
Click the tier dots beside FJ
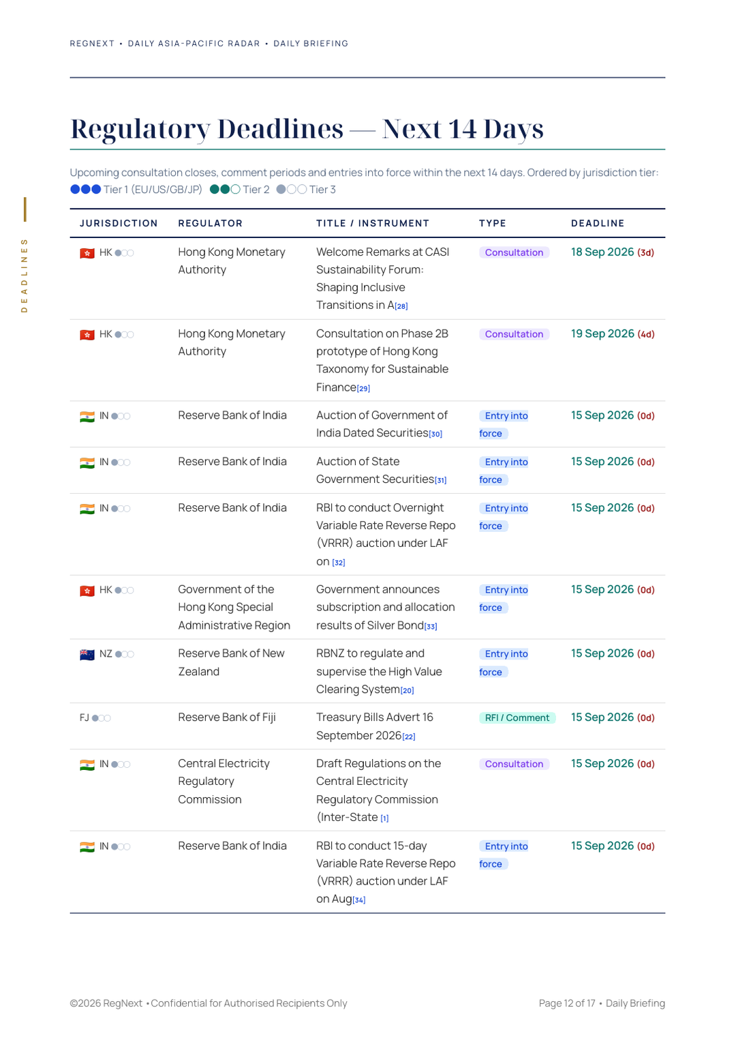(102, 718)
